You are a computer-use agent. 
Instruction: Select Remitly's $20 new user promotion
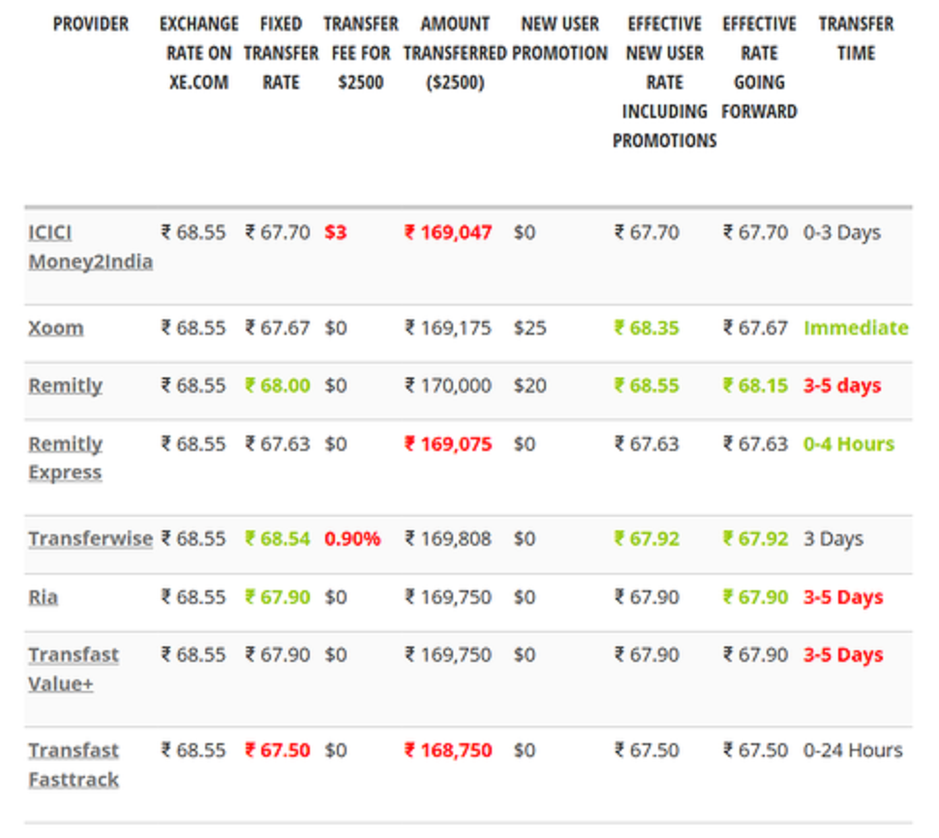click(530, 385)
